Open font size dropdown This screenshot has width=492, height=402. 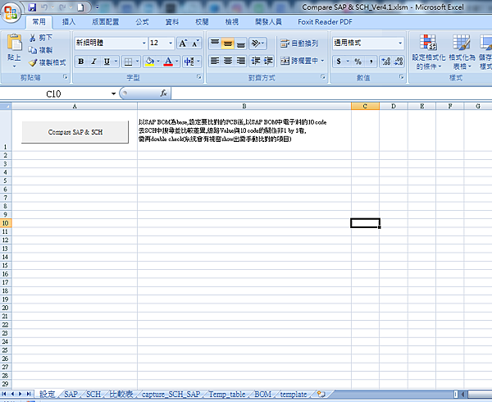[171, 43]
